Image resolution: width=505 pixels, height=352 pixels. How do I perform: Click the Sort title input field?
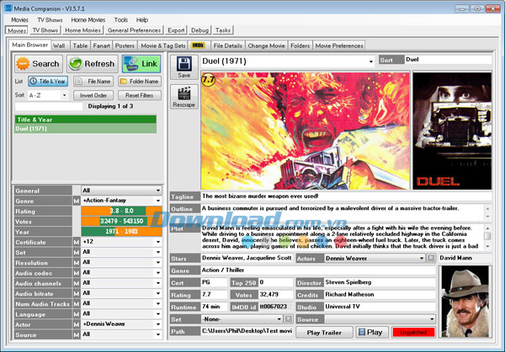(448, 60)
